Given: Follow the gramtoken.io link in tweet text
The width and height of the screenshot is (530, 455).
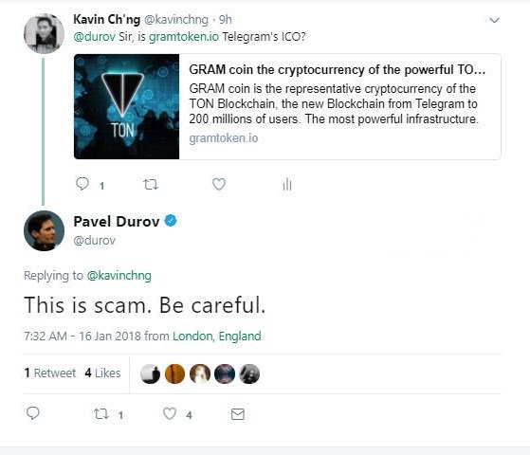Looking at the screenshot, I should click(184, 37).
